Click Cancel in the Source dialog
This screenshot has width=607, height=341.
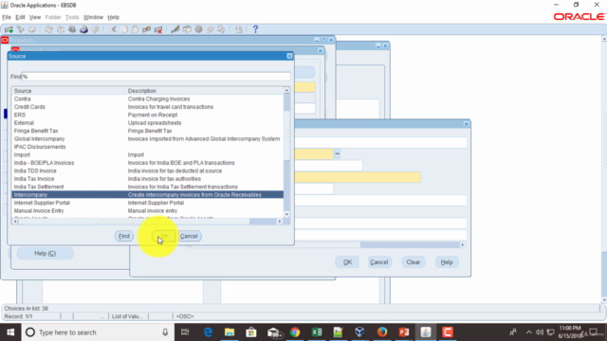point(189,236)
